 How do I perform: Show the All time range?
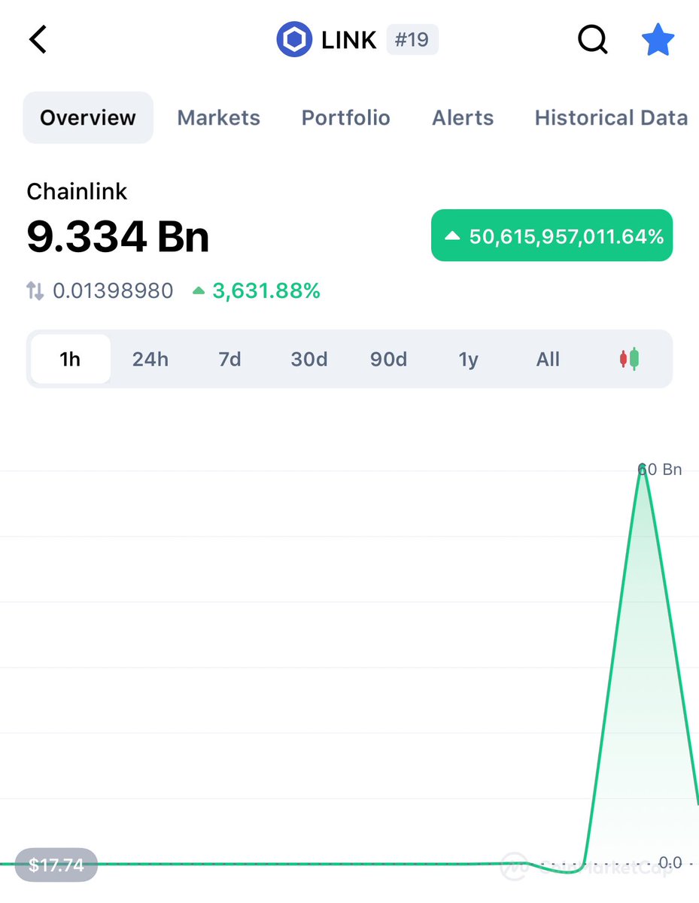[548, 359]
